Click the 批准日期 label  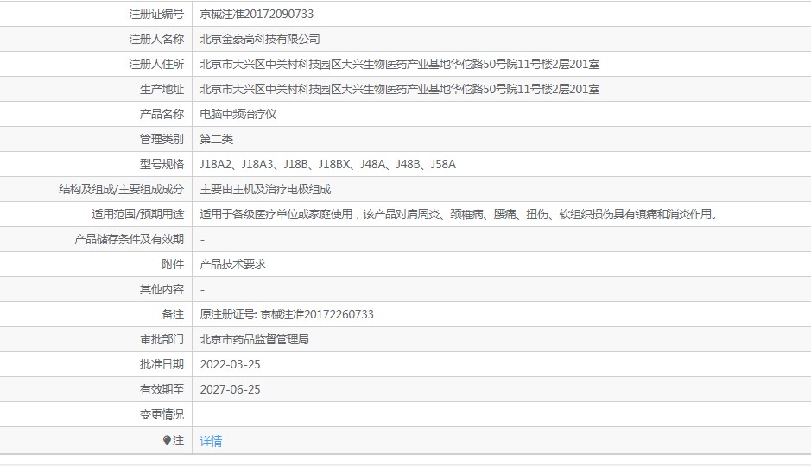[x=162, y=364]
